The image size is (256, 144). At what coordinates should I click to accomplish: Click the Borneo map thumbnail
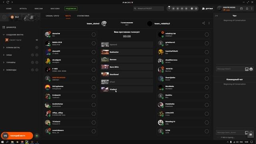click(105, 60)
